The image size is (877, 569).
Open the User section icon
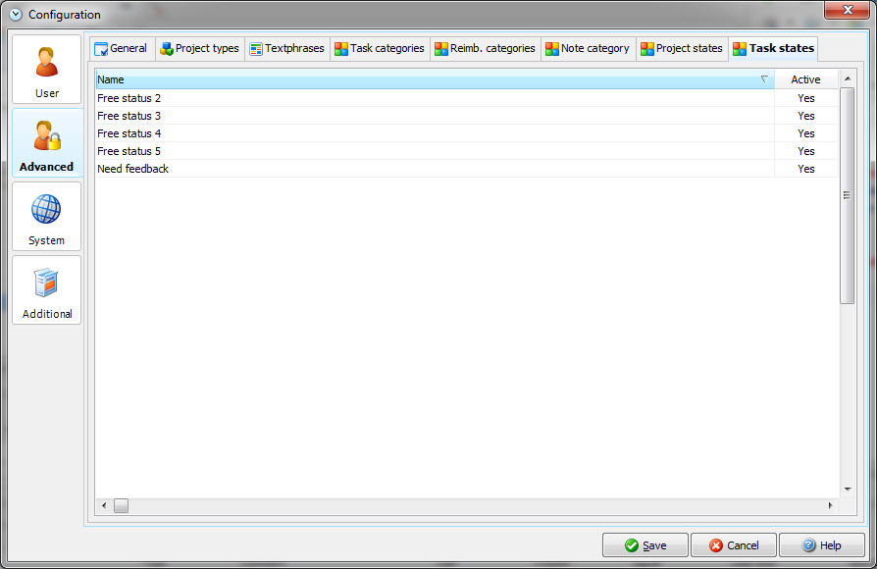(46, 62)
